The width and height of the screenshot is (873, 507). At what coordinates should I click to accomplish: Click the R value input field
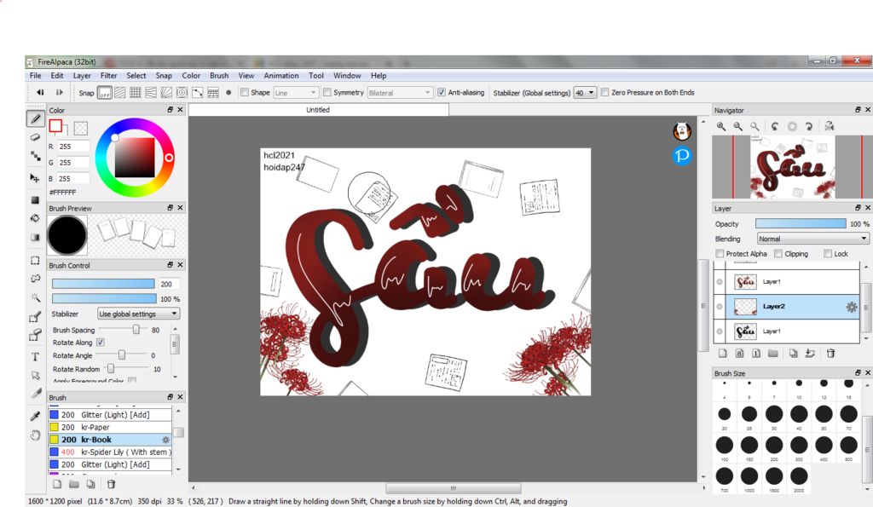(x=73, y=147)
